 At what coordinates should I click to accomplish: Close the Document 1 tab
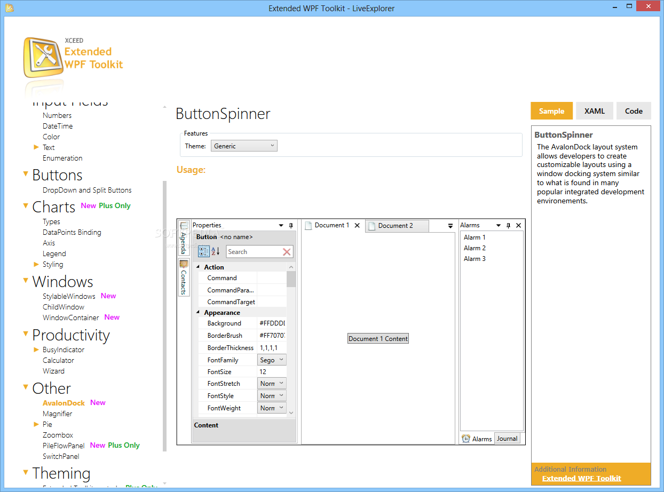tap(358, 226)
